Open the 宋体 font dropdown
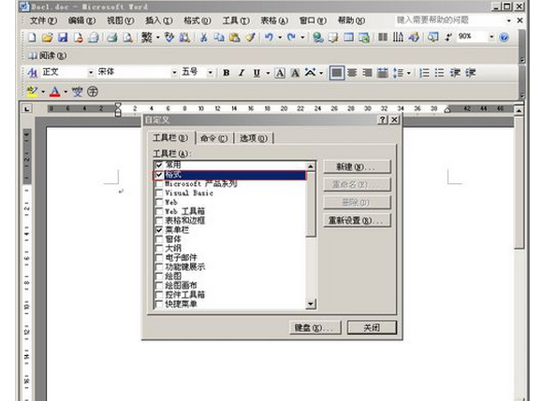The image size is (543, 401). coord(174,73)
